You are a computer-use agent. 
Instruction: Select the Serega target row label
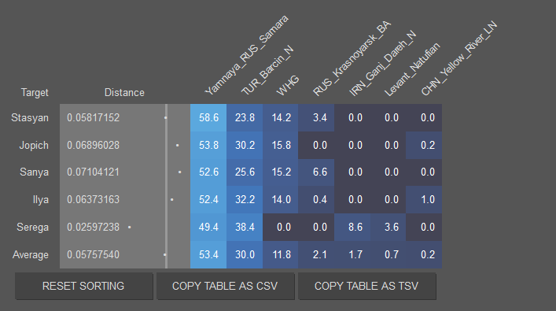[32, 228]
